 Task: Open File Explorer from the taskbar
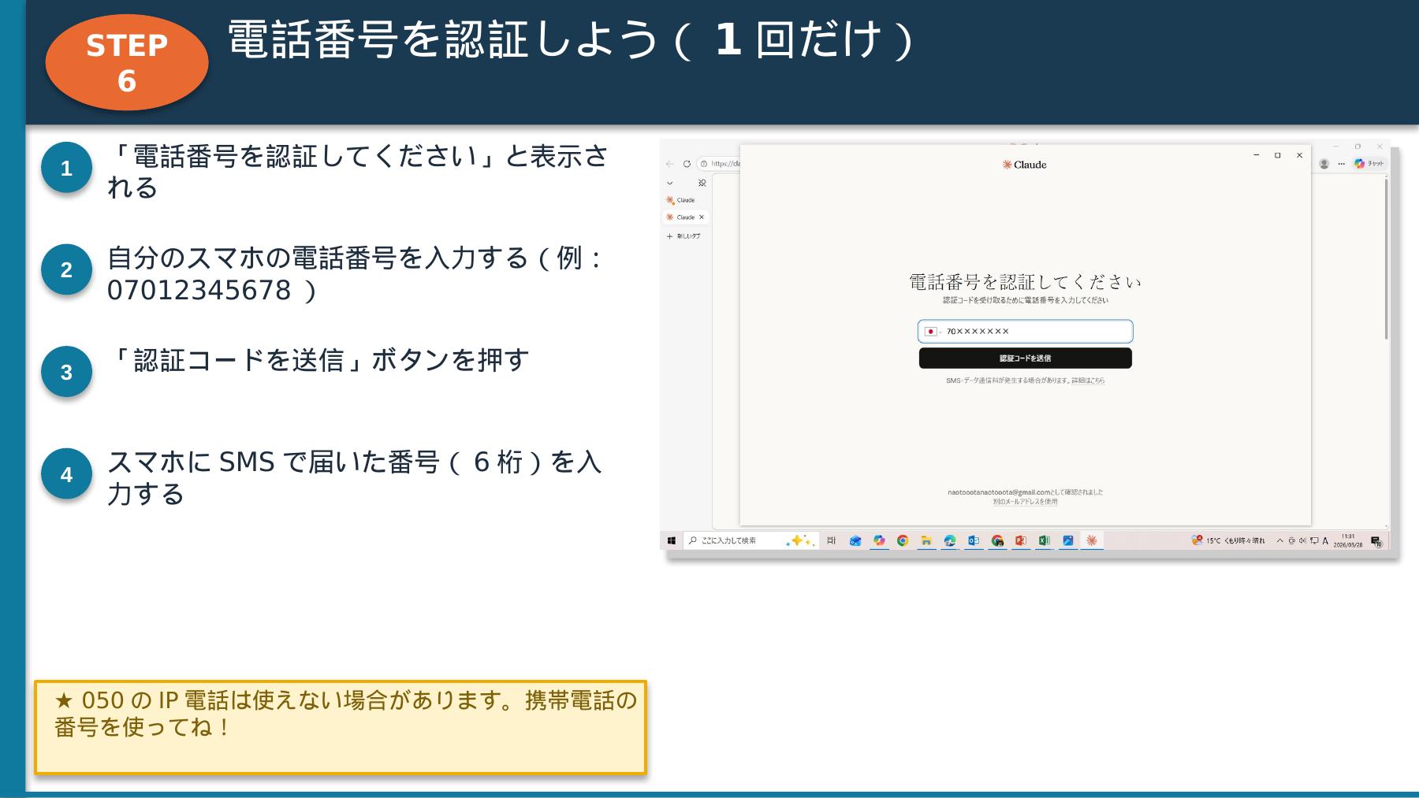click(x=926, y=541)
